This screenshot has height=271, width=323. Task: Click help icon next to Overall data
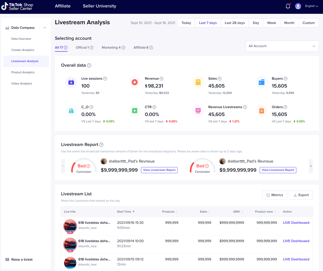point(89,66)
